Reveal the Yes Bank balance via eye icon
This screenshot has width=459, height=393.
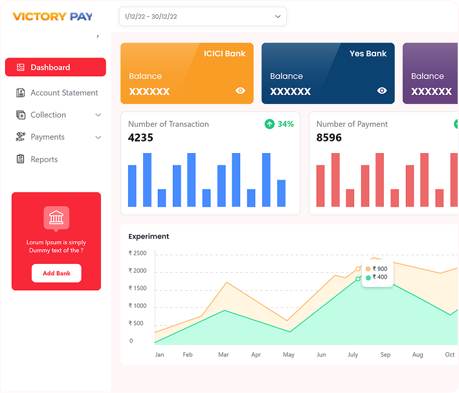pos(382,91)
